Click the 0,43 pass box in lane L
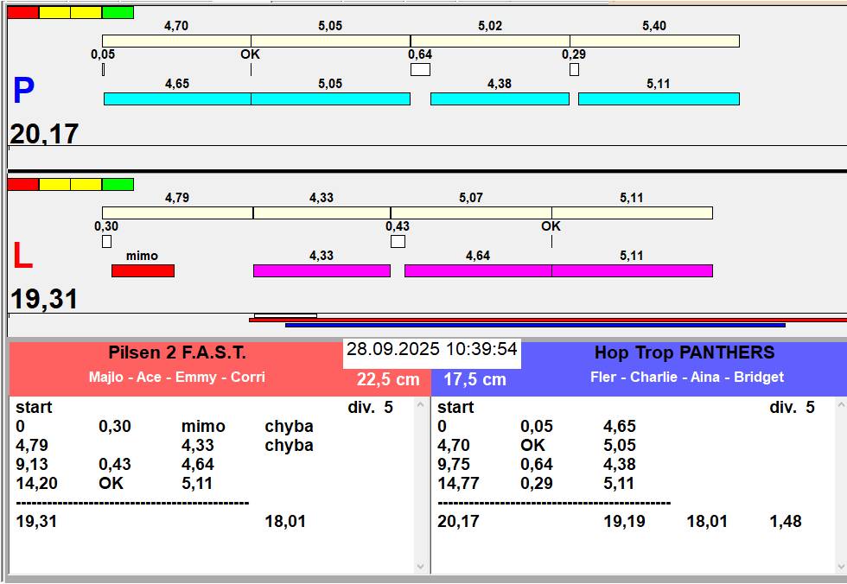This screenshot has height=584, width=847. pos(398,241)
